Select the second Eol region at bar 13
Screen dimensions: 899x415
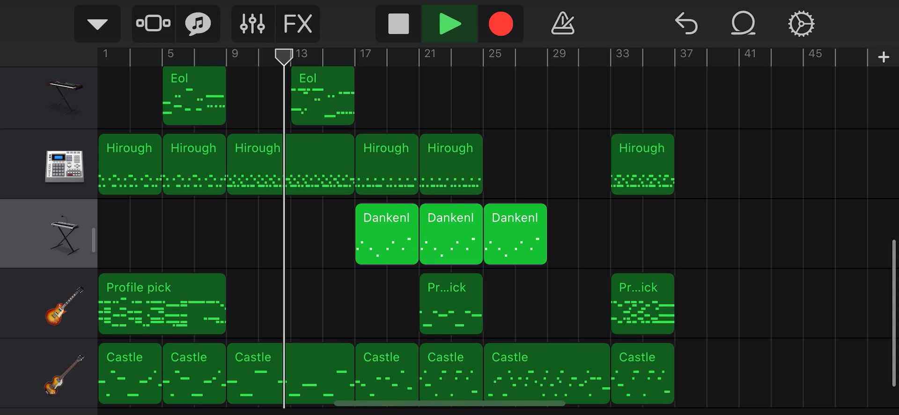pyautogui.click(x=323, y=96)
